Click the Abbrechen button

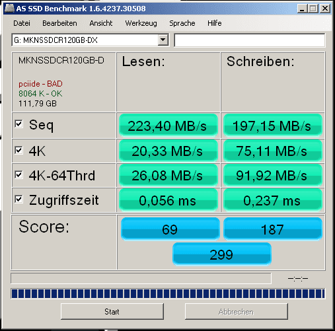[x=237, y=311]
